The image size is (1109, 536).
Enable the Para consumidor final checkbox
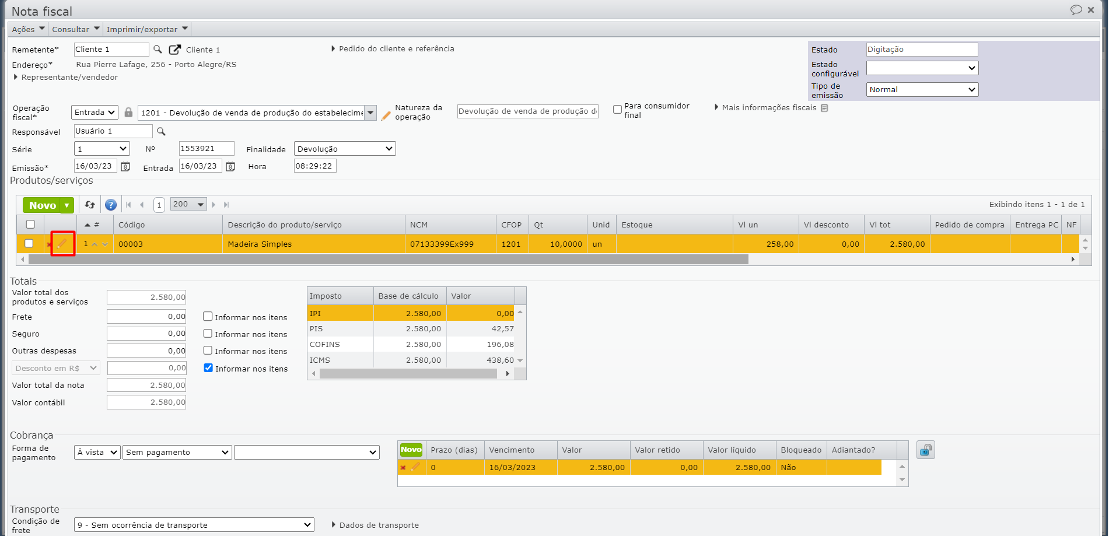click(x=617, y=110)
